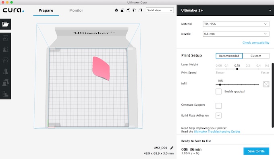Switch to the Monitor tab

[x=76, y=10]
